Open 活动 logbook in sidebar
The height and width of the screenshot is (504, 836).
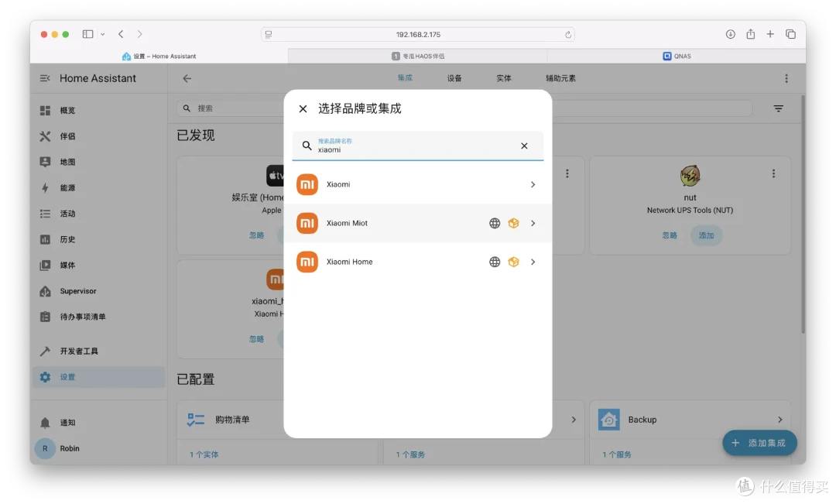point(98,214)
